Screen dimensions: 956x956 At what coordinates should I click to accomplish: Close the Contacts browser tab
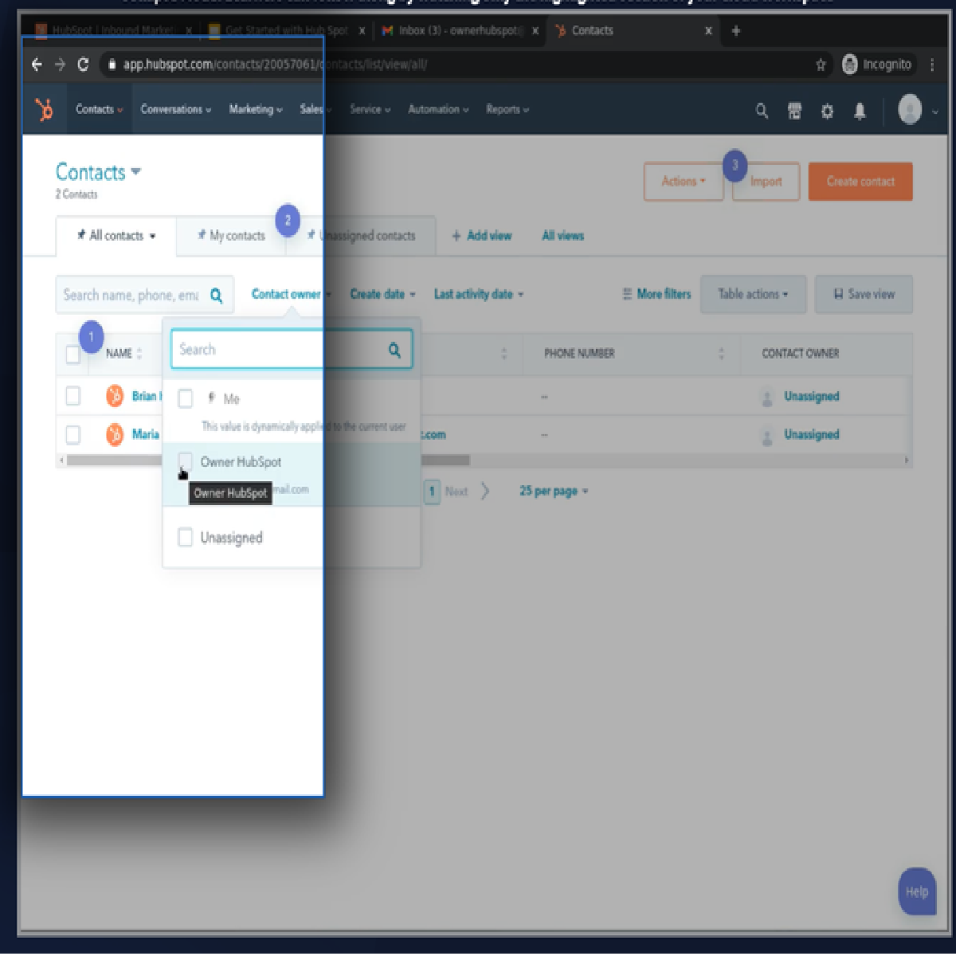[x=708, y=31]
